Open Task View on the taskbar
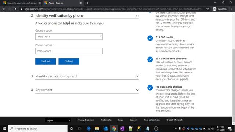Image resolution: width=235 pixels, height=132 pixels. point(80,129)
